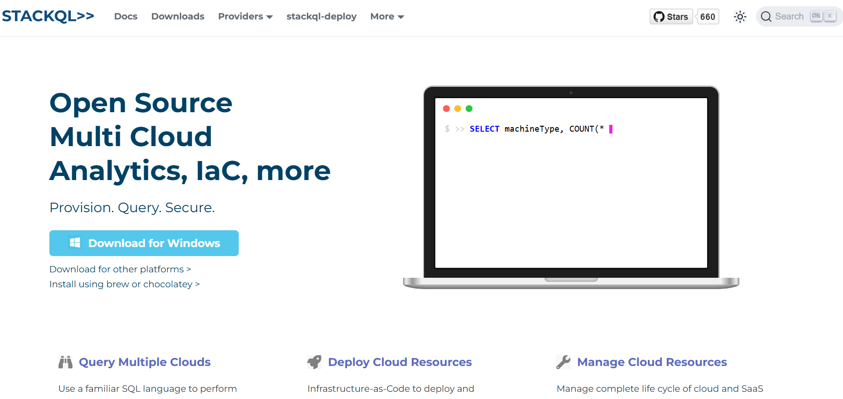Screen dimensions: 843x399
Task: Click the wrench icon
Action: [564, 362]
